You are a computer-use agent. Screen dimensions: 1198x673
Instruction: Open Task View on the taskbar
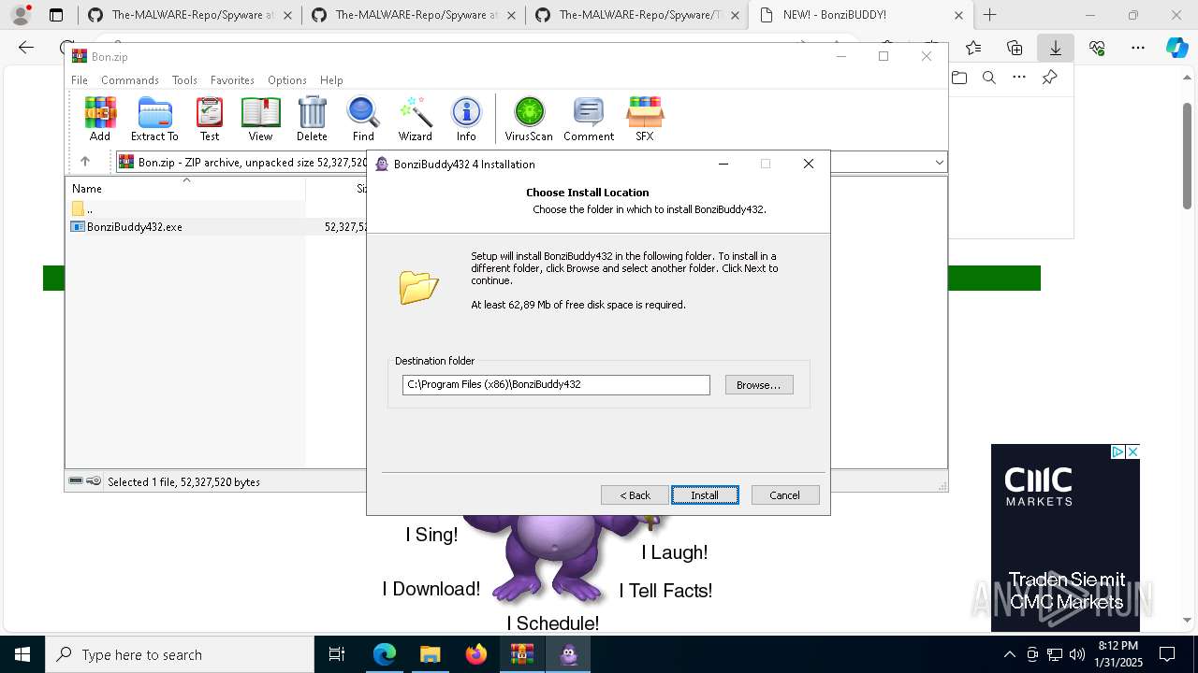(x=337, y=654)
